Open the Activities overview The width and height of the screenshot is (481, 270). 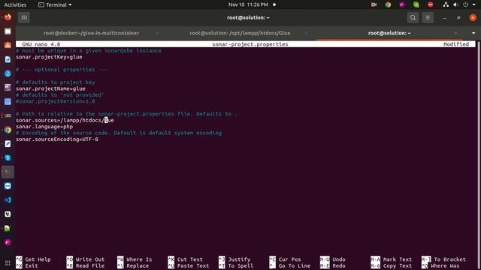(15, 4)
